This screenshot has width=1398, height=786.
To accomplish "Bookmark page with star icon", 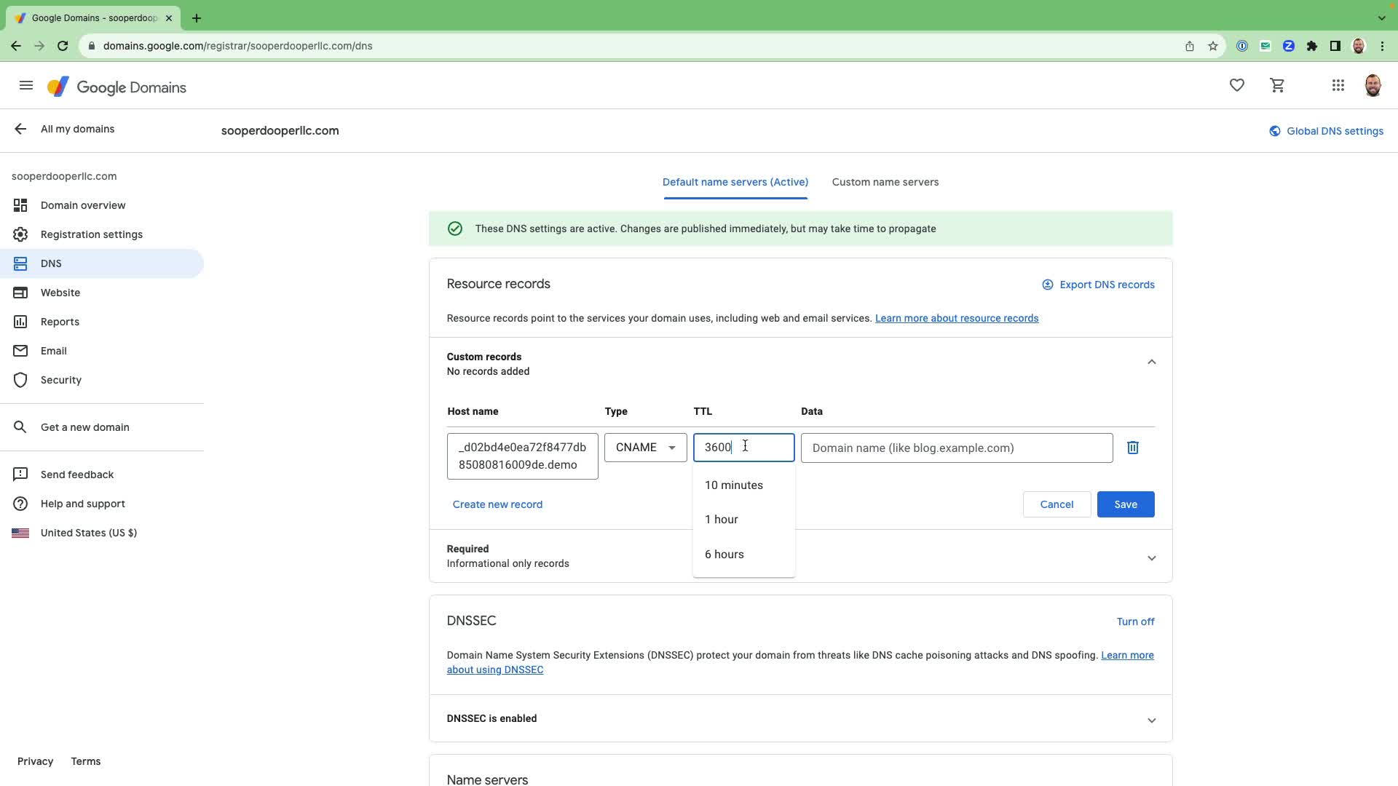I will [x=1212, y=46].
